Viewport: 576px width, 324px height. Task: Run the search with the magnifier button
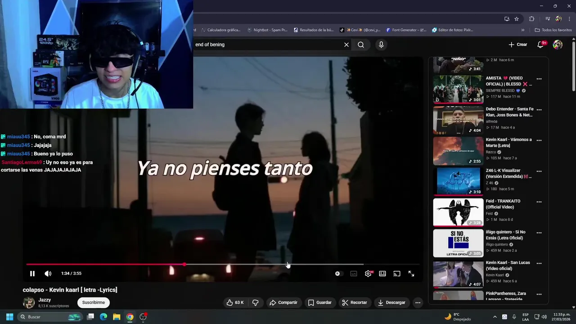tap(361, 45)
